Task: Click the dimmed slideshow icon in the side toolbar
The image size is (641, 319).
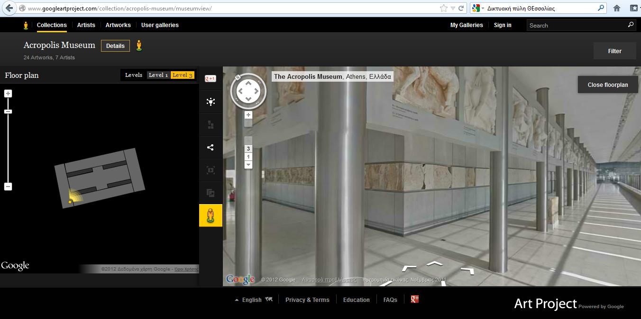Action: tap(211, 170)
